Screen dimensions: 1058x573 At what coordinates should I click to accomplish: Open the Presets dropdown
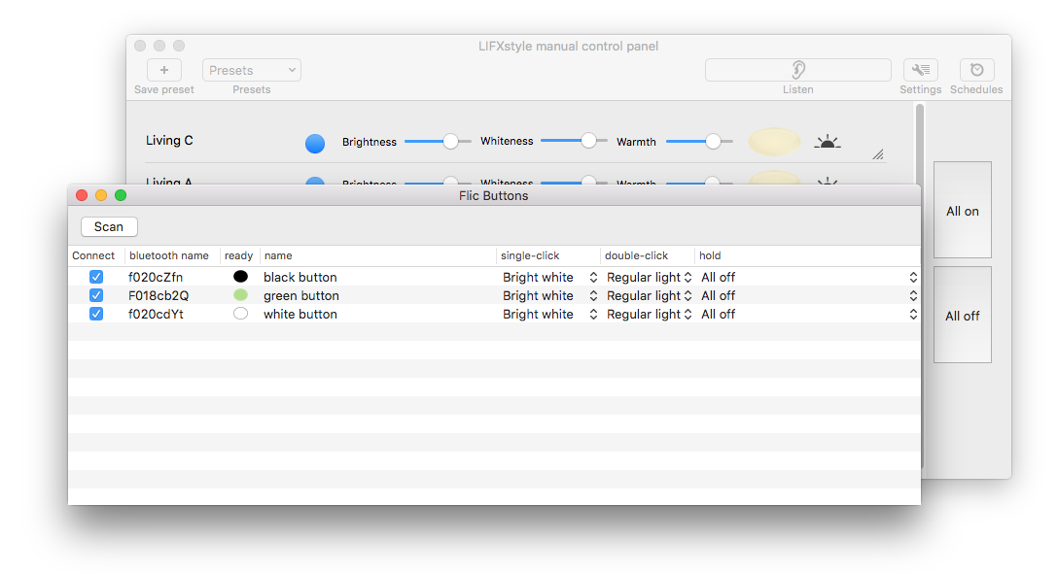click(252, 70)
